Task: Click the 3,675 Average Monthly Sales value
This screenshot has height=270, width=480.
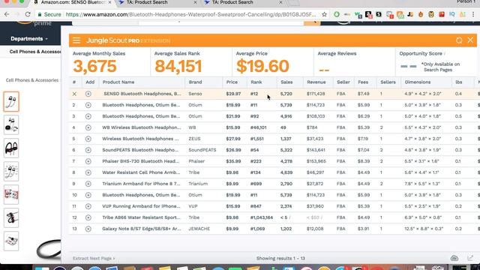Action: click(x=95, y=66)
